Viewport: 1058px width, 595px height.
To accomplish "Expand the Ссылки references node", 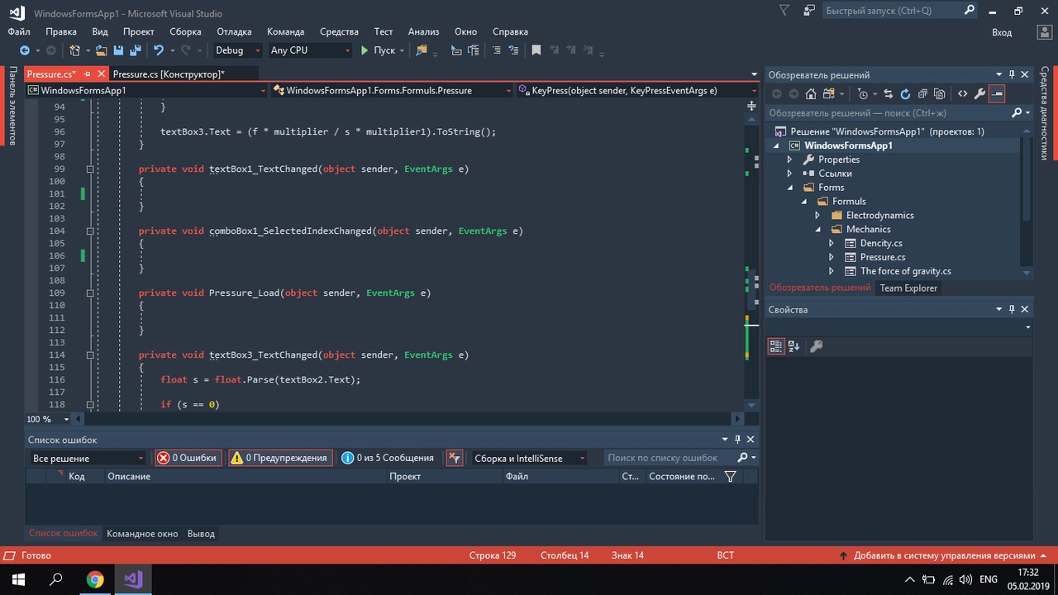I will (790, 174).
